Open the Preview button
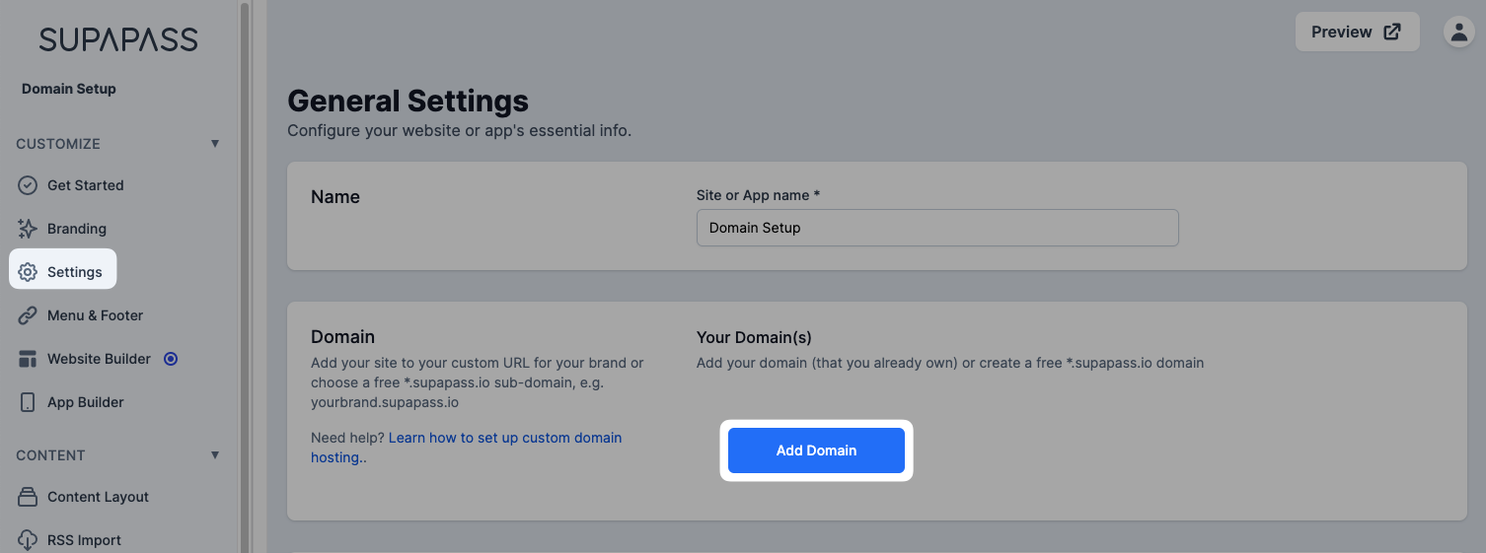 click(1357, 32)
